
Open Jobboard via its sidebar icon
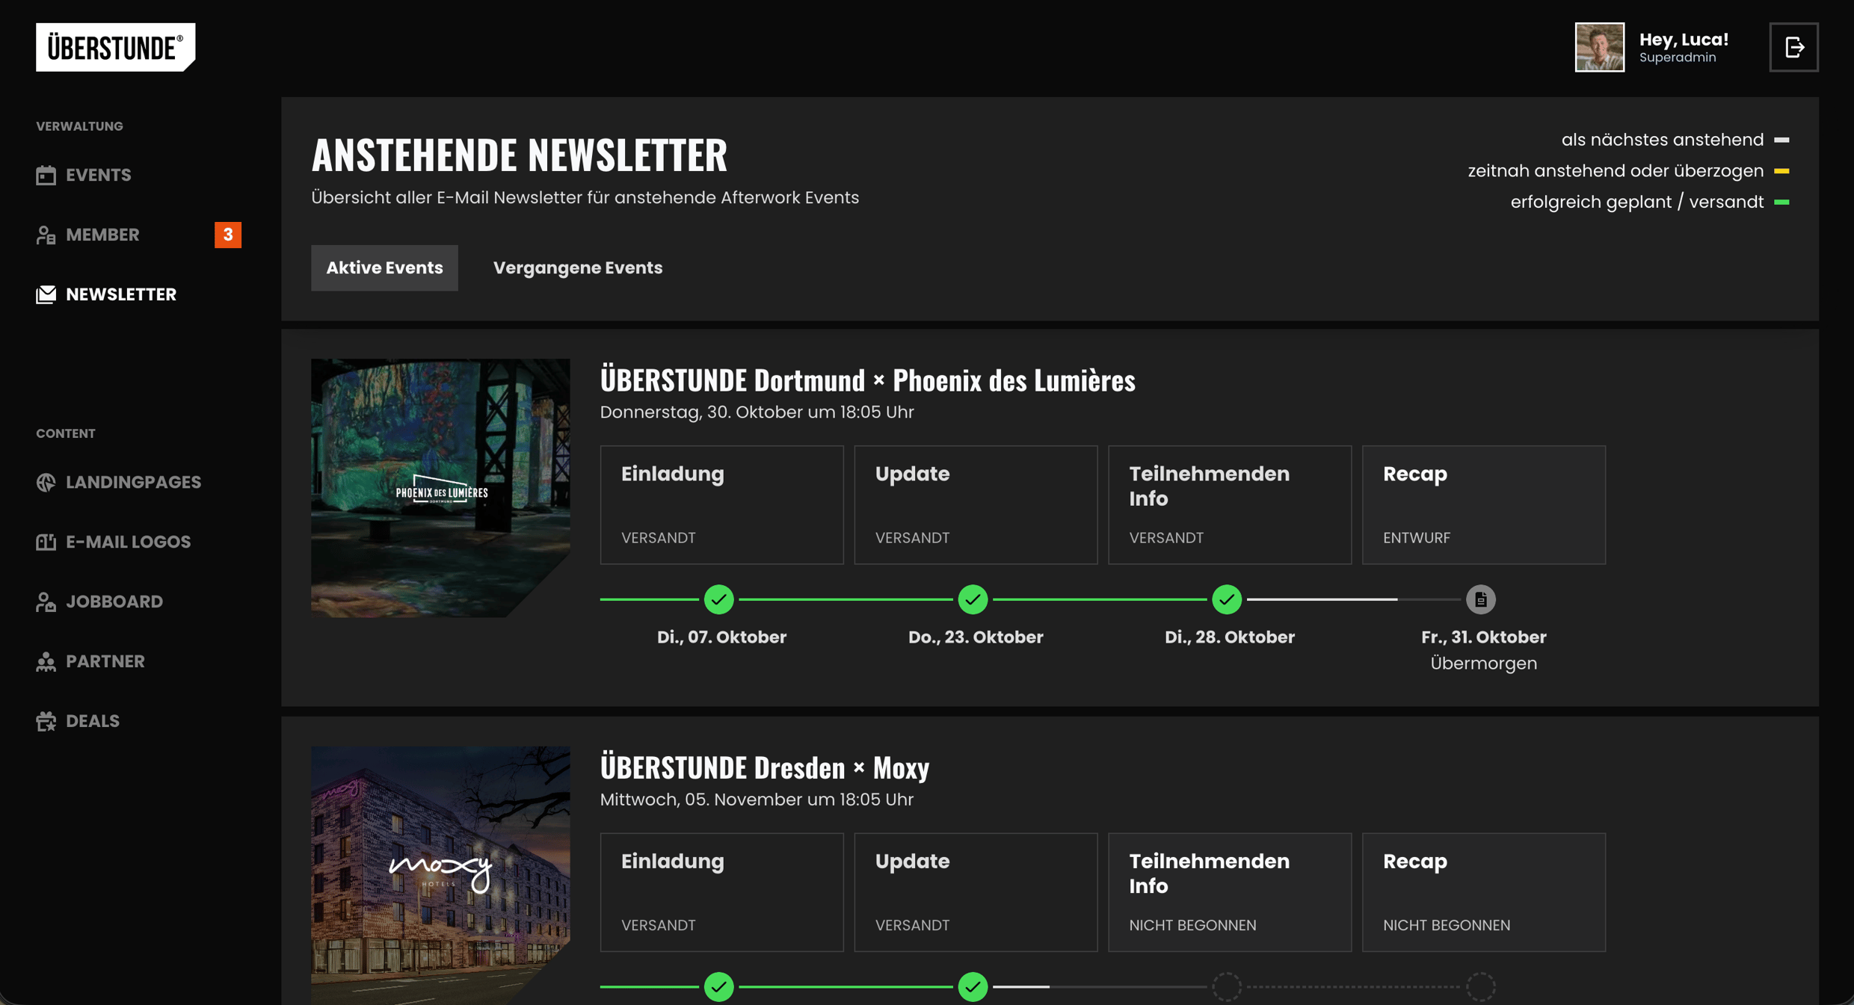[x=46, y=602]
